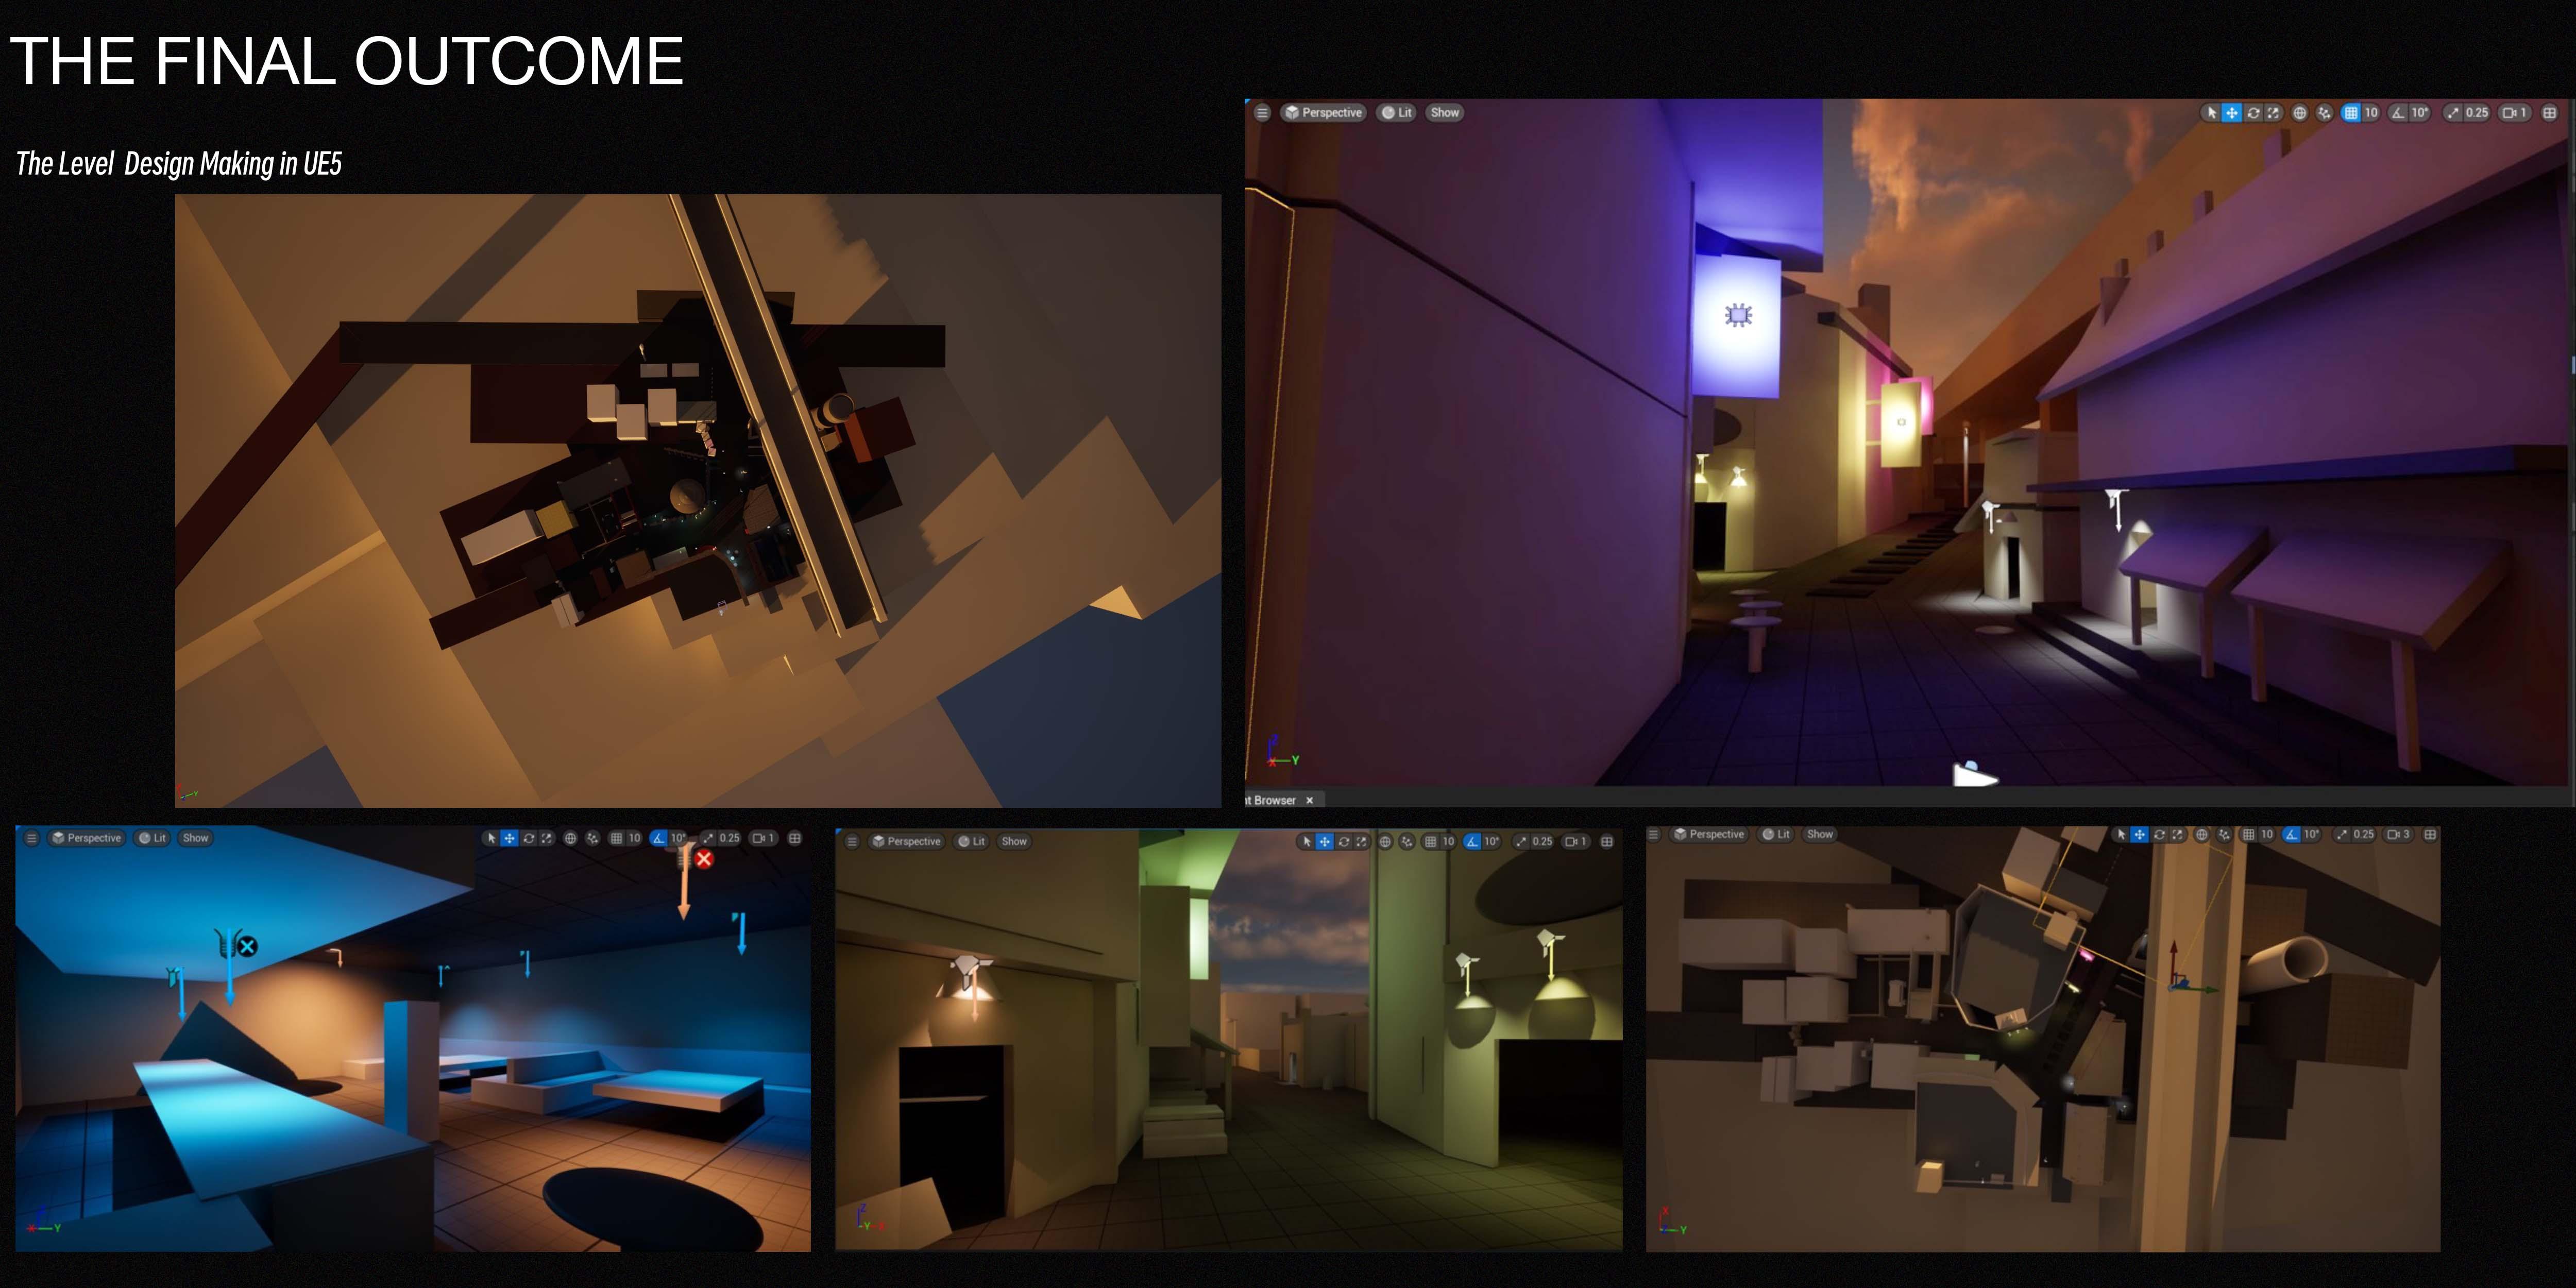
Task: Close the Content Browser tab
Action: 1309,800
